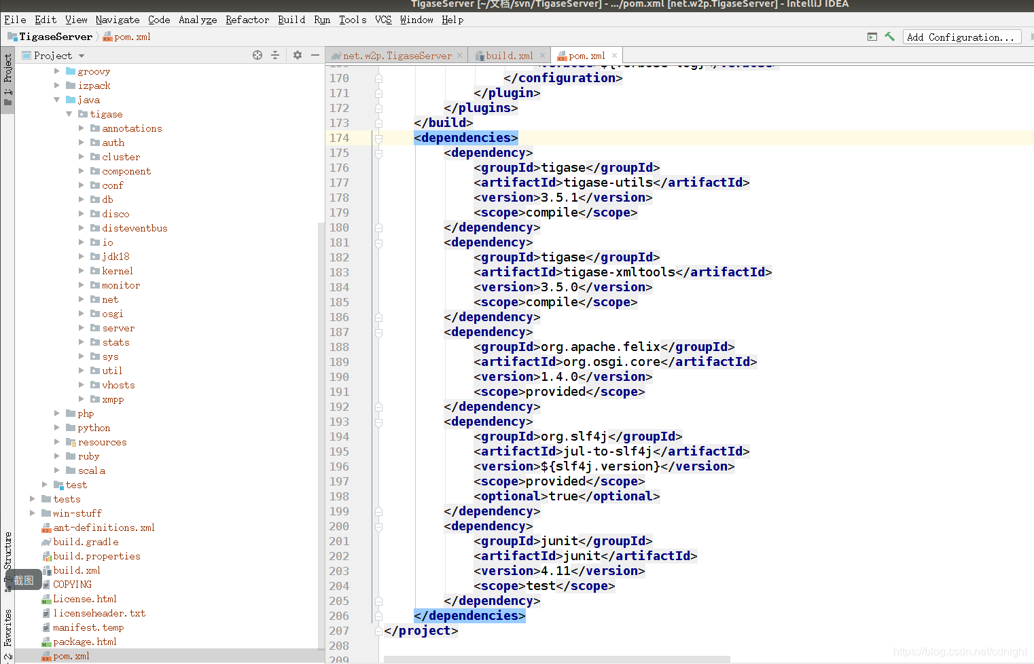Open the Tools menu

pyautogui.click(x=353, y=20)
